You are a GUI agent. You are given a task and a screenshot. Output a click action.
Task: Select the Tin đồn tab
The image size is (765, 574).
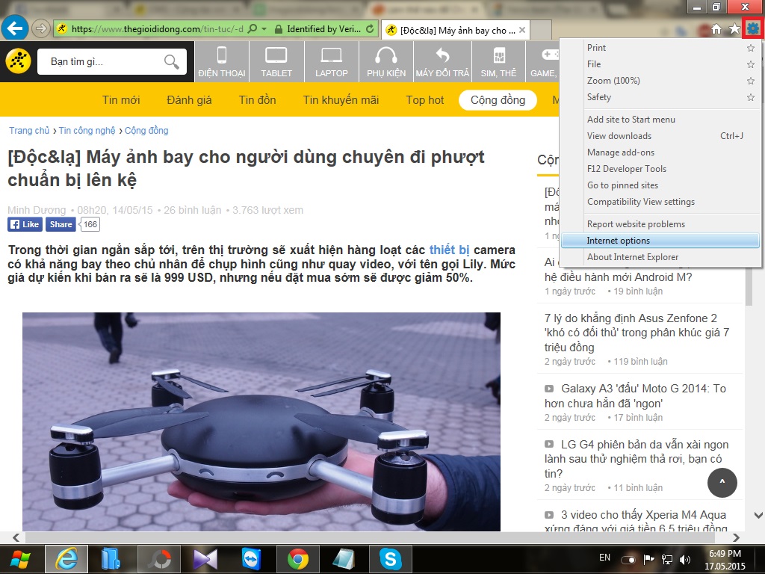click(x=257, y=100)
